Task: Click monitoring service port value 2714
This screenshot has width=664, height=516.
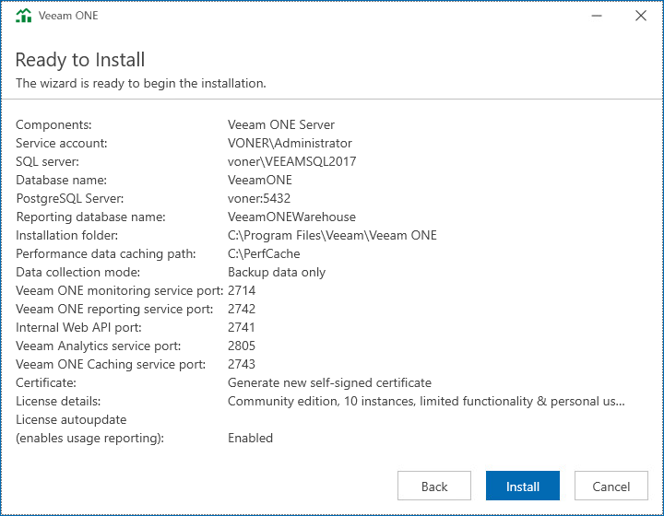Action: click(x=242, y=290)
